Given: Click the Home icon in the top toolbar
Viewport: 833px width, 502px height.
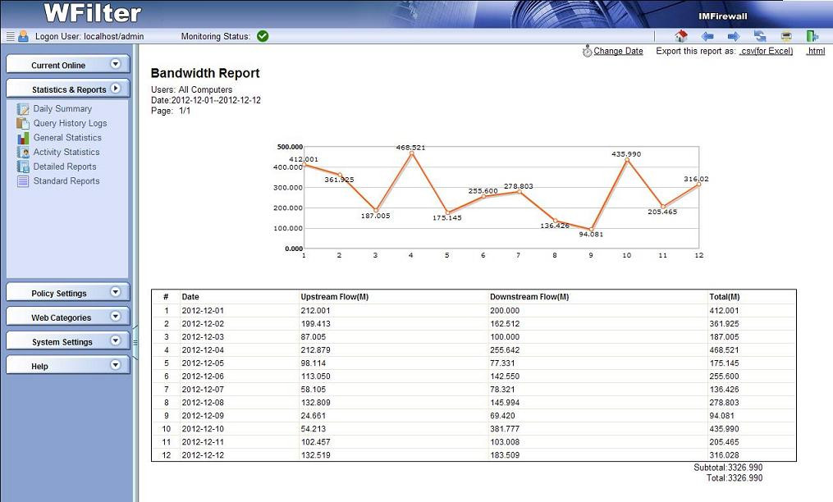Looking at the screenshot, I should click(681, 36).
